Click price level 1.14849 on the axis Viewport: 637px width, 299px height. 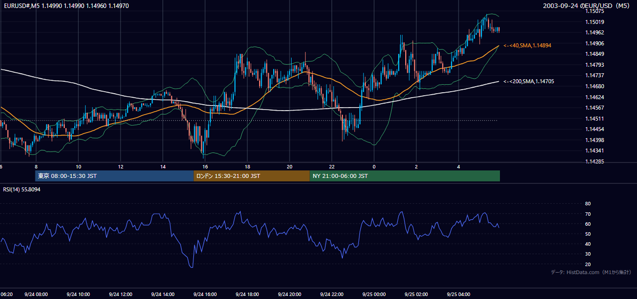click(595, 54)
